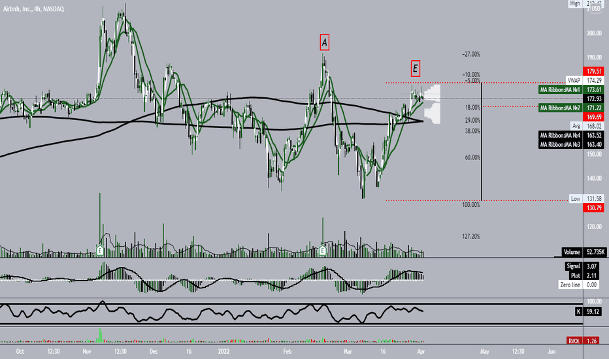Click the 100.00% Fibonacci level label
This screenshot has width=609, height=359.
point(471,204)
